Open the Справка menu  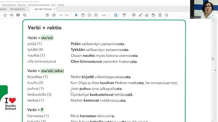tap(61, 5)
